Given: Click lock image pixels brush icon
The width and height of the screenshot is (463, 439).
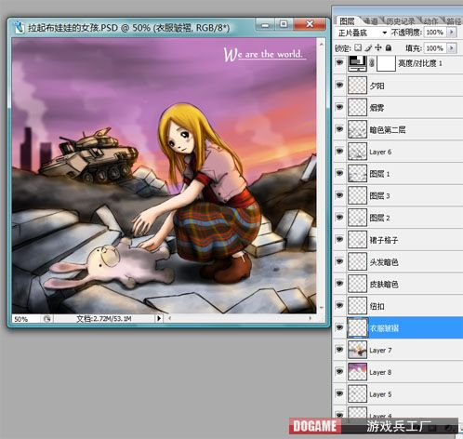Looking at the screenshot, I should point(368,47).
